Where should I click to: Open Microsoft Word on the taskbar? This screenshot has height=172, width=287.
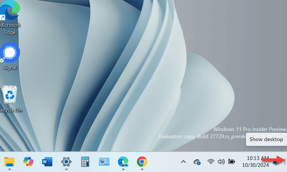tap(47, 162)
